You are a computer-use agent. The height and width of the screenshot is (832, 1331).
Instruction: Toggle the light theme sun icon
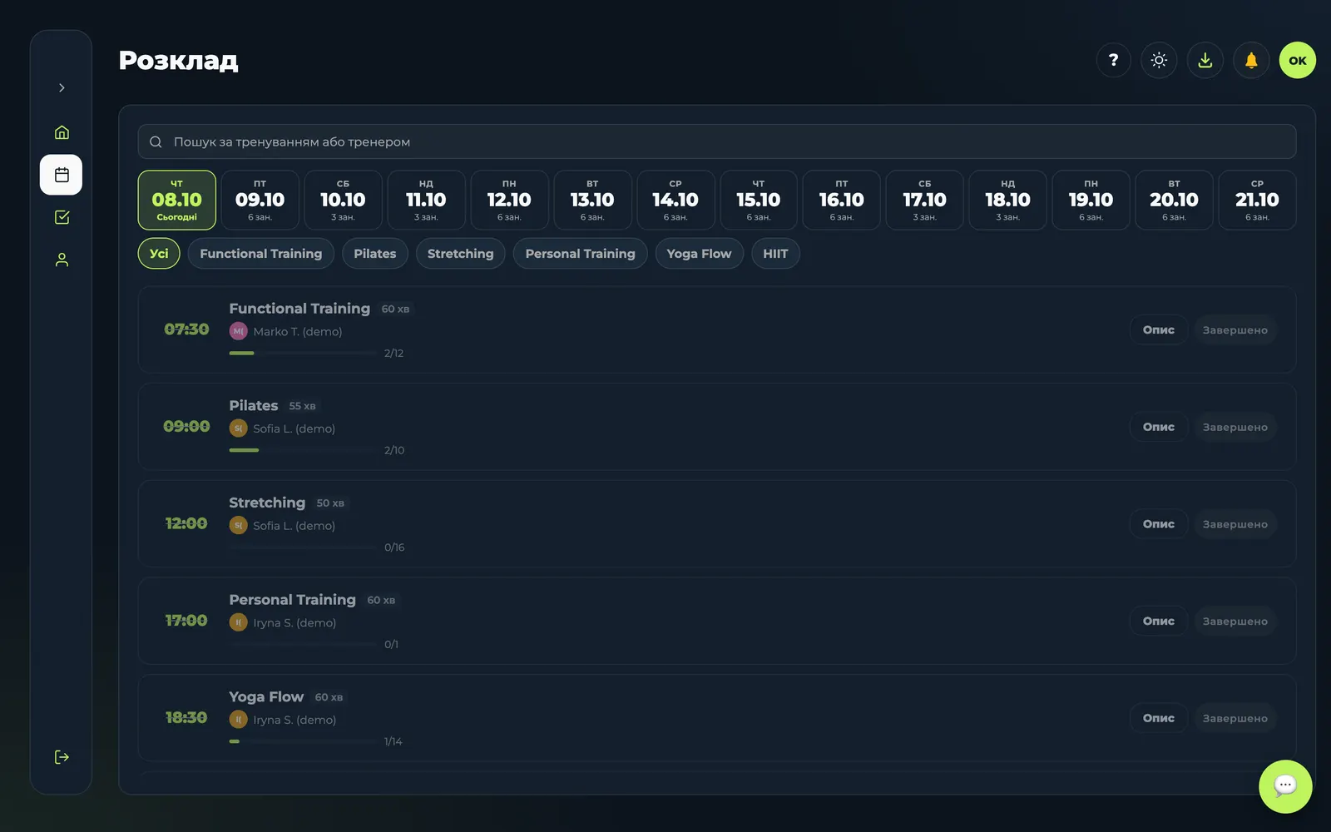tap(1159, 60)
